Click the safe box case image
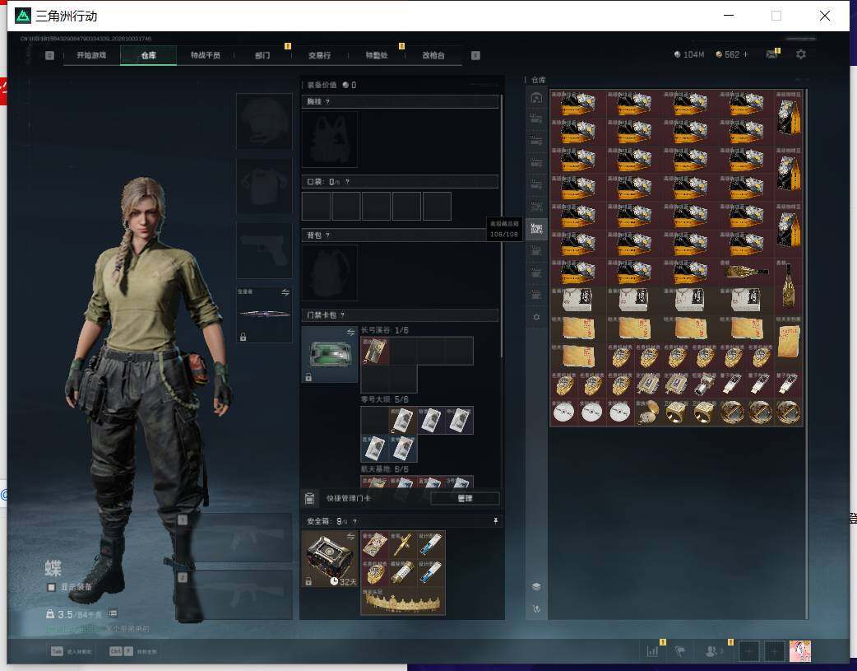The image size is (857, 671). coord(330,558)
